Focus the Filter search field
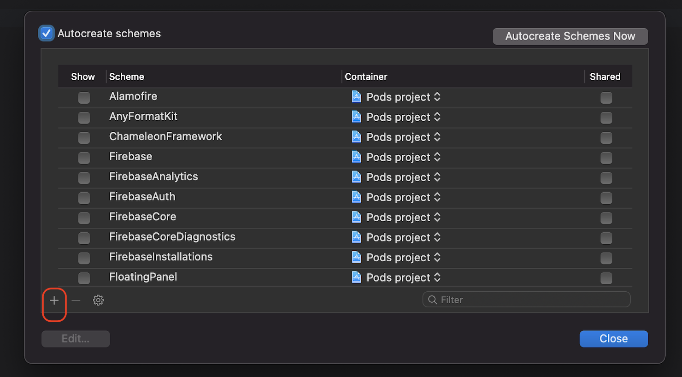This screenshot has height=377, width=682. pos(526,300)
